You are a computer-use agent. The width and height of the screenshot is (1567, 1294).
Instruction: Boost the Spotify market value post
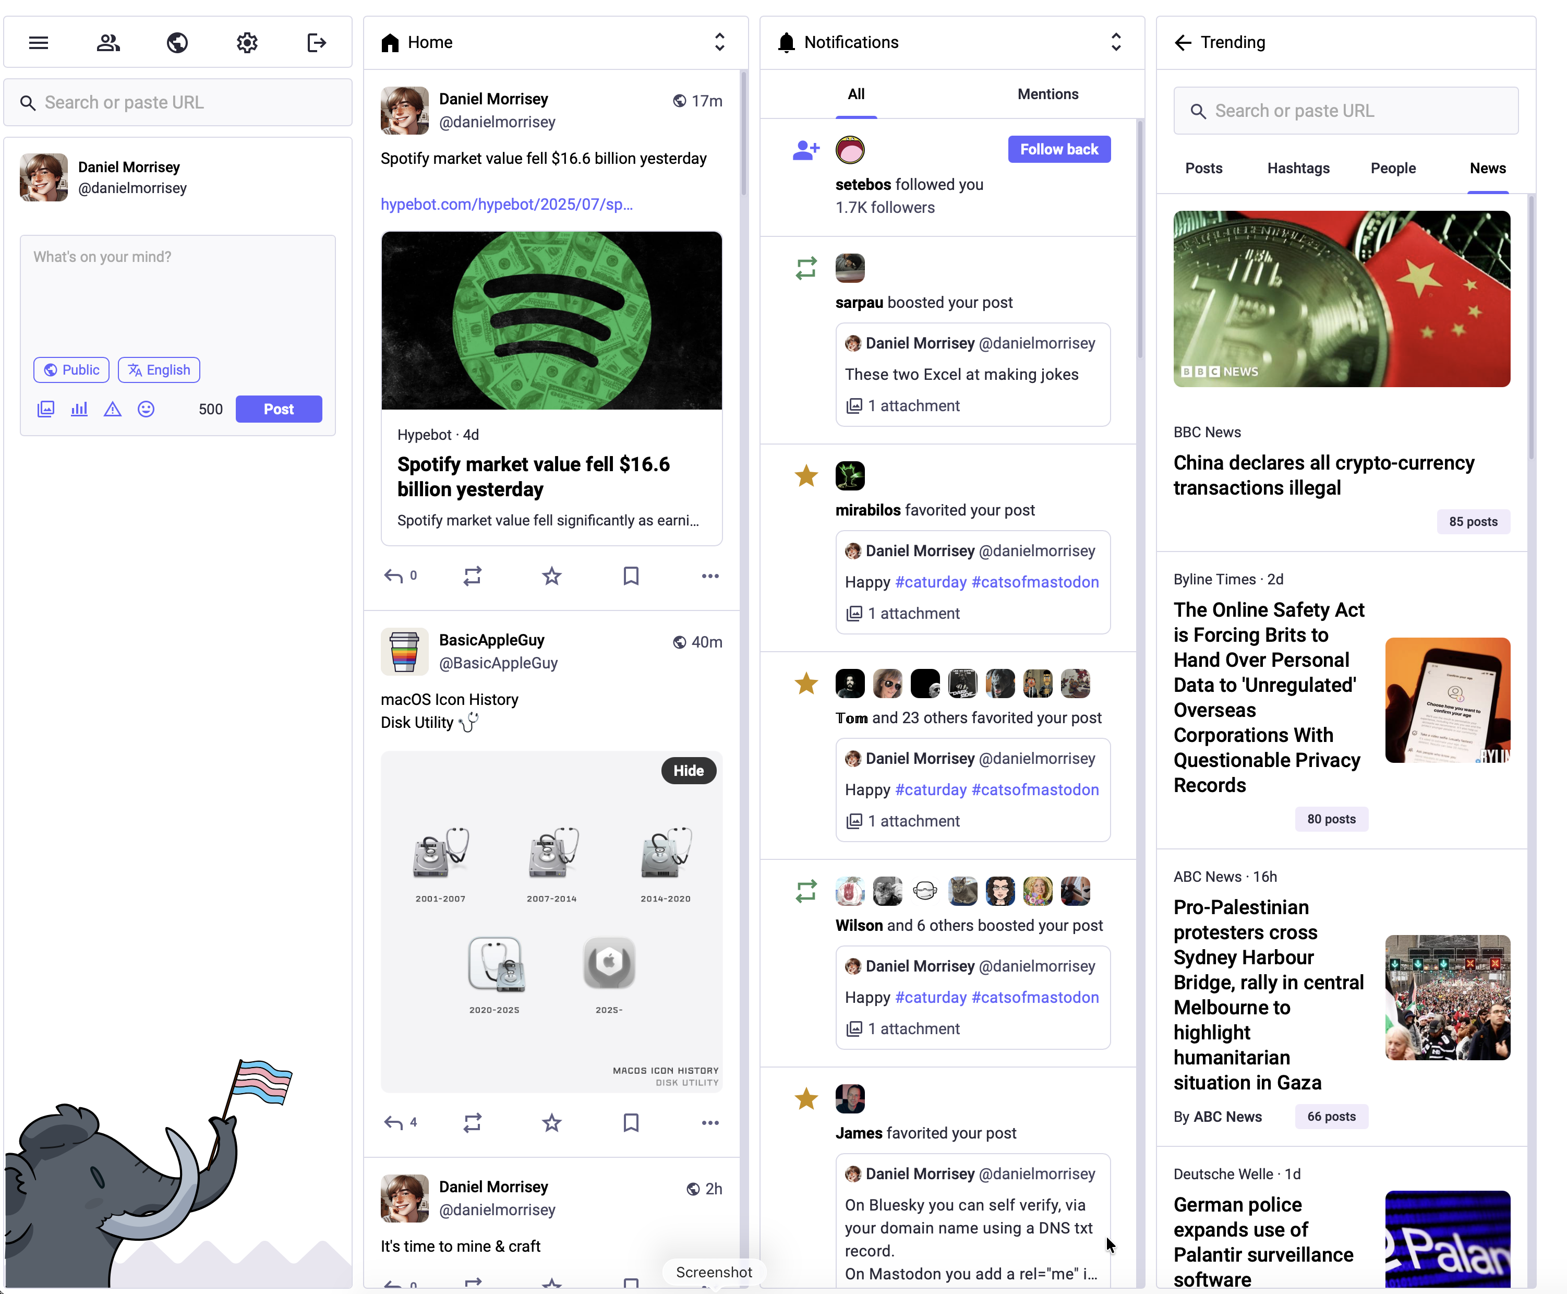[473, 576]
